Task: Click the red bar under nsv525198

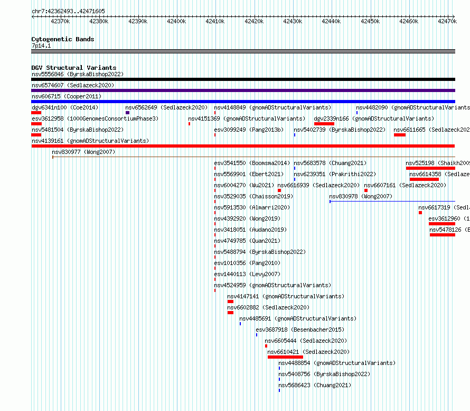Action: coord(431,168)
